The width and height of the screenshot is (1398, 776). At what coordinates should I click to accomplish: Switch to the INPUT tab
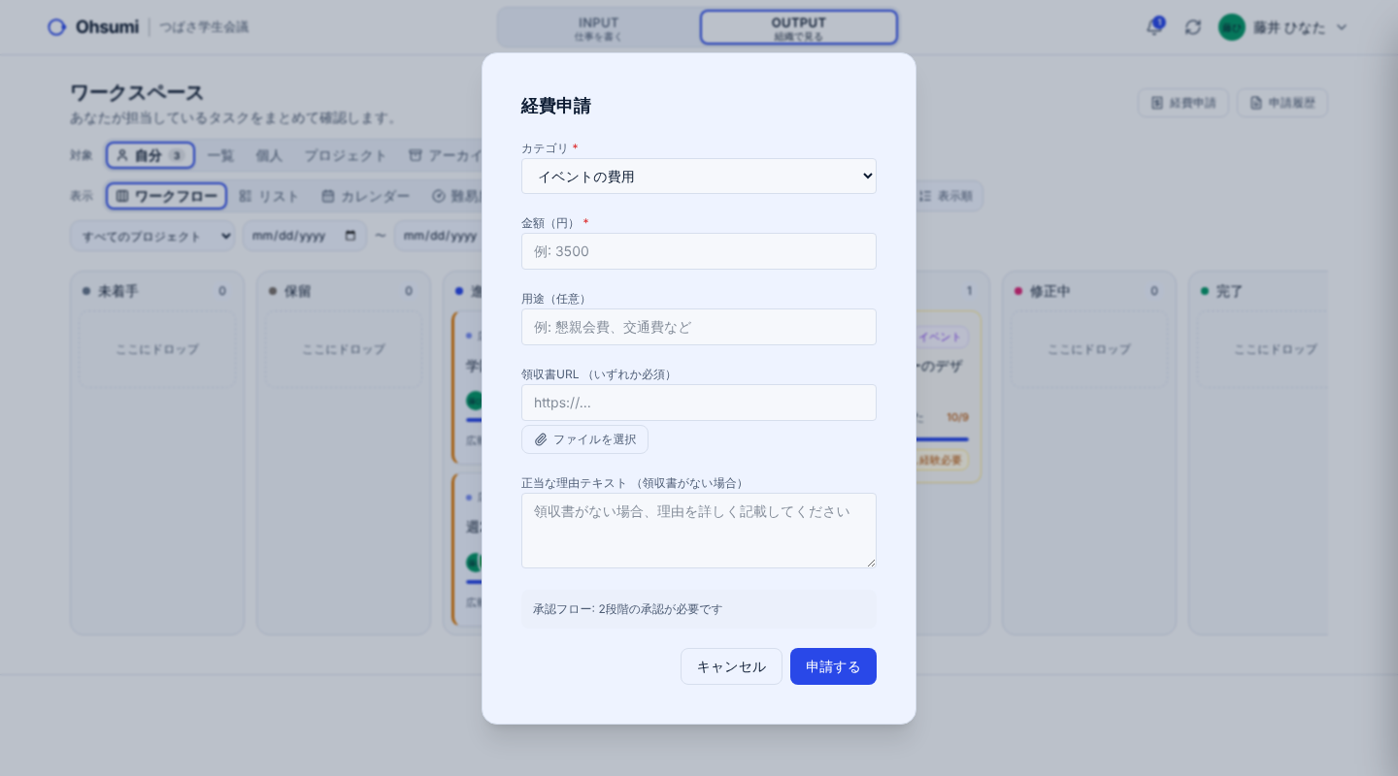[598, 27]
